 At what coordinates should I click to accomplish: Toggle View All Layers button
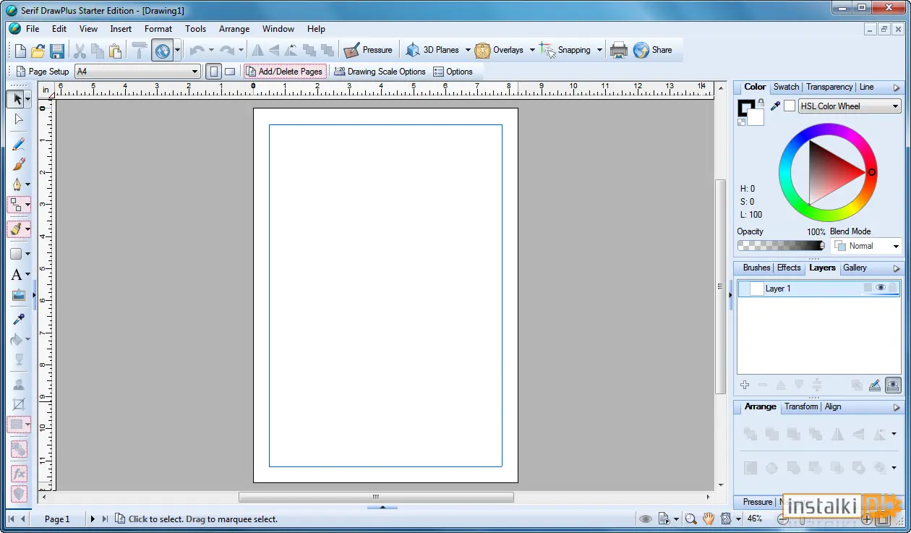pyautogui.click(x=894, y=385)
